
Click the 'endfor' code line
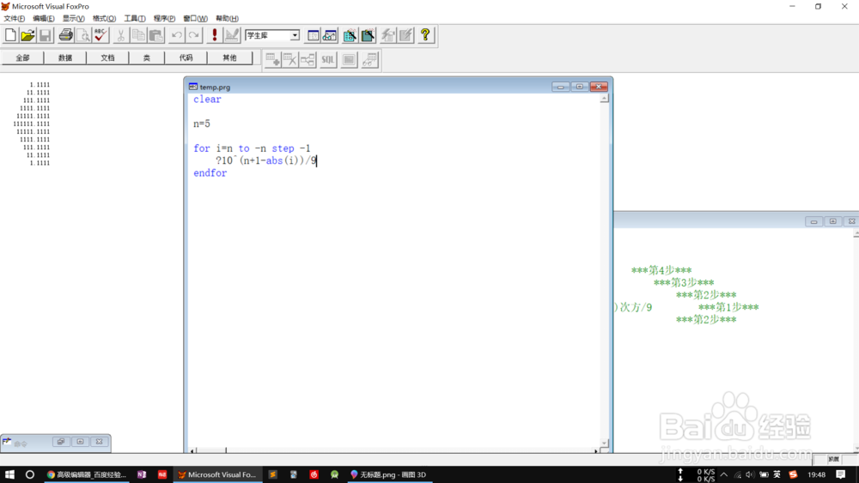(210, 172)
